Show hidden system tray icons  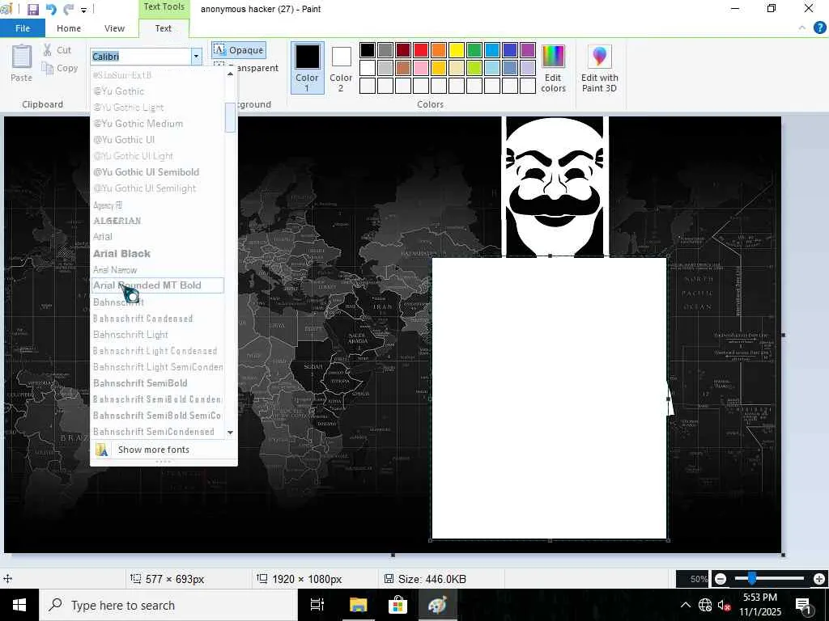coord(686,605)
